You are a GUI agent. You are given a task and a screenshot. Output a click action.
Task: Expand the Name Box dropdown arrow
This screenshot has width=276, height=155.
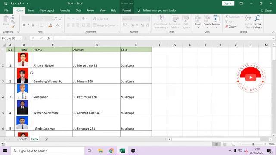pyautogui.click(x=21, y=38)
